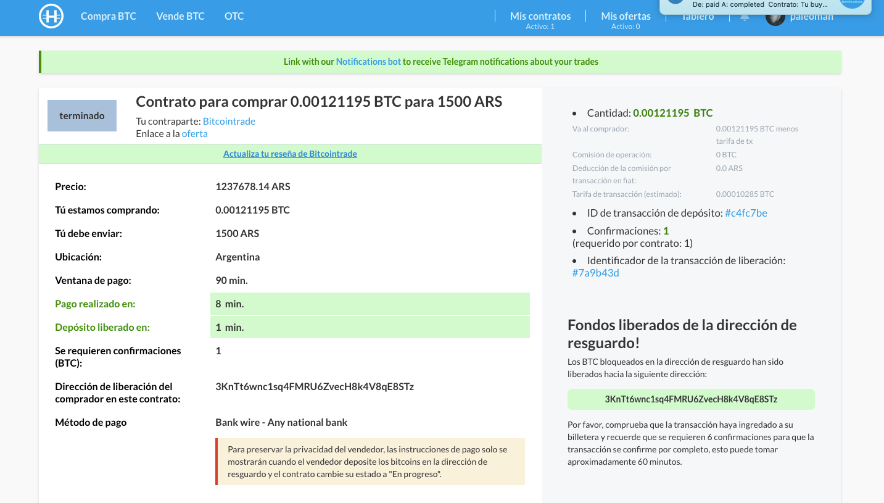Click the Hodl Hodl logo icon
The width and height of the screenshot is (884, 503).
51,16
